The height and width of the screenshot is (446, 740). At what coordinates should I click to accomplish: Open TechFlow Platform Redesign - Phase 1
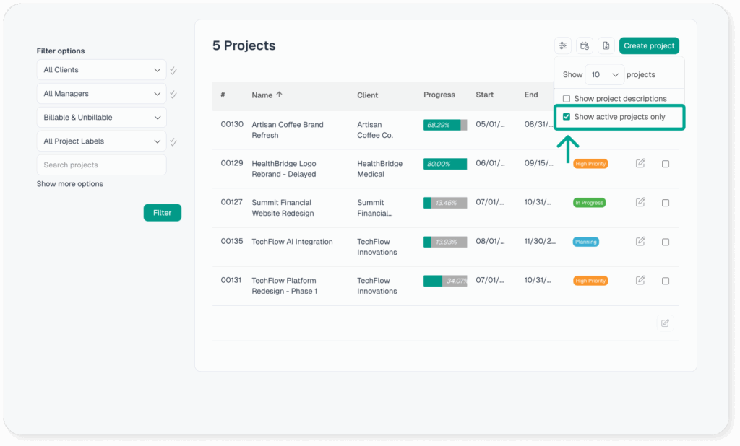[284, 286]
